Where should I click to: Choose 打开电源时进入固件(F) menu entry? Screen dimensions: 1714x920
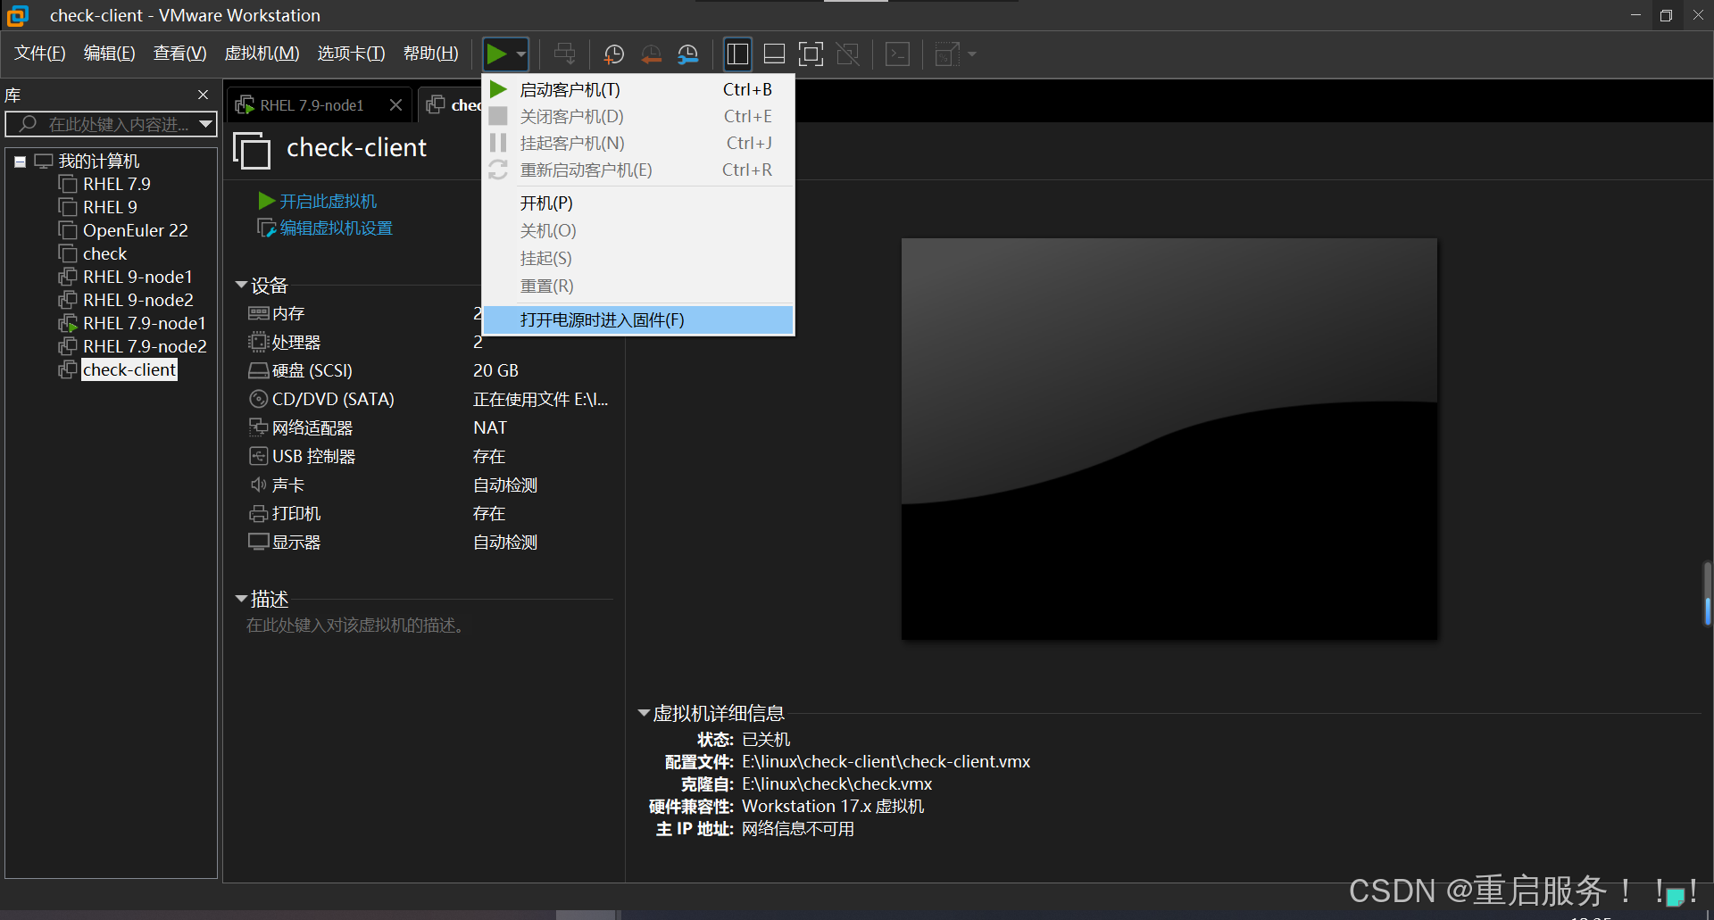point(638,320)
